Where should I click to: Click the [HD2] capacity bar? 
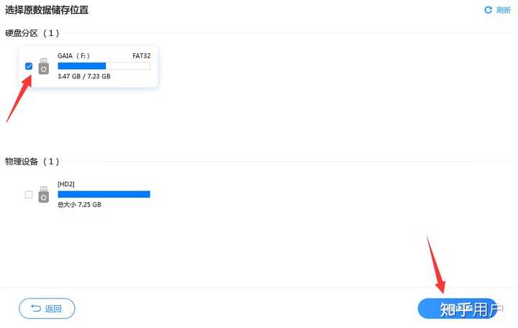point(104,194)
